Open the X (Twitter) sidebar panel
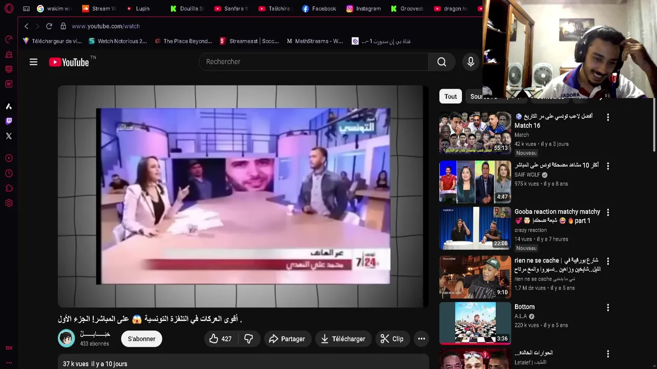The image size is (657, 369). (9, 136)
